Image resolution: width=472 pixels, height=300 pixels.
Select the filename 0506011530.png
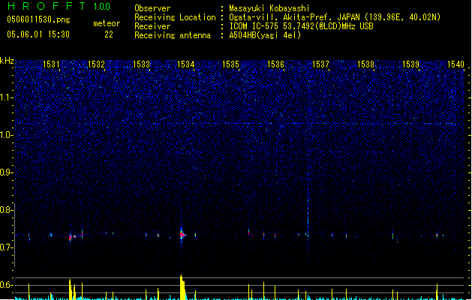[38, 19]
